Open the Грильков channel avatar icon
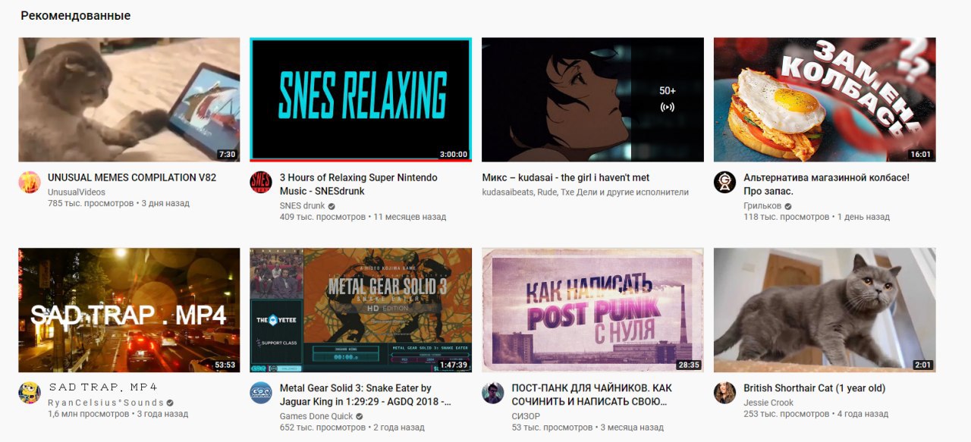 tap(724, 182)
